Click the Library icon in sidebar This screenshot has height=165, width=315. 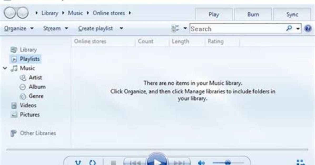tap(14, 50)
